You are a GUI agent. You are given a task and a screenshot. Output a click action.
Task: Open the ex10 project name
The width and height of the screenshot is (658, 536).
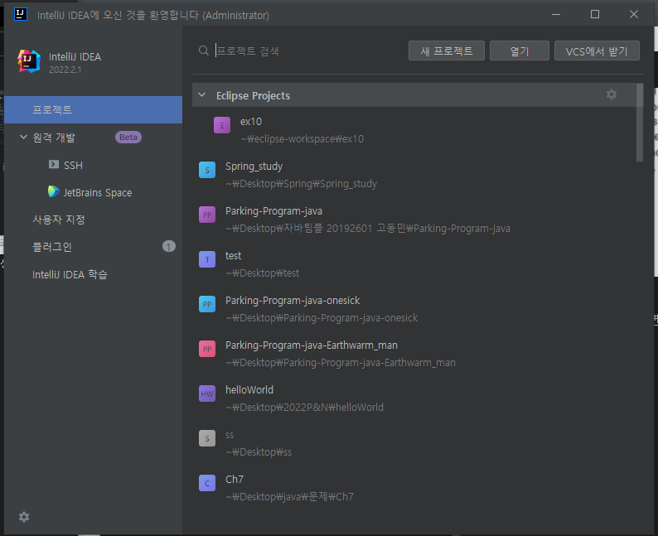pyautogui.click(x=251, y=122)
